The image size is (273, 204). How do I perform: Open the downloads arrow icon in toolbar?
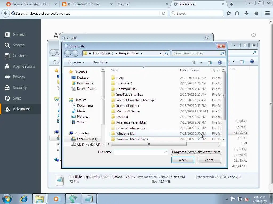coord(247,13)
